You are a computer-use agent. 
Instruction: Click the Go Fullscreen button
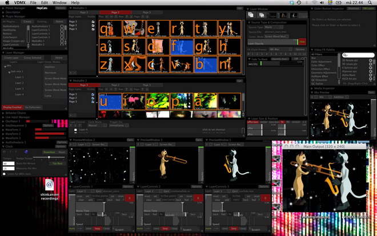33,107
